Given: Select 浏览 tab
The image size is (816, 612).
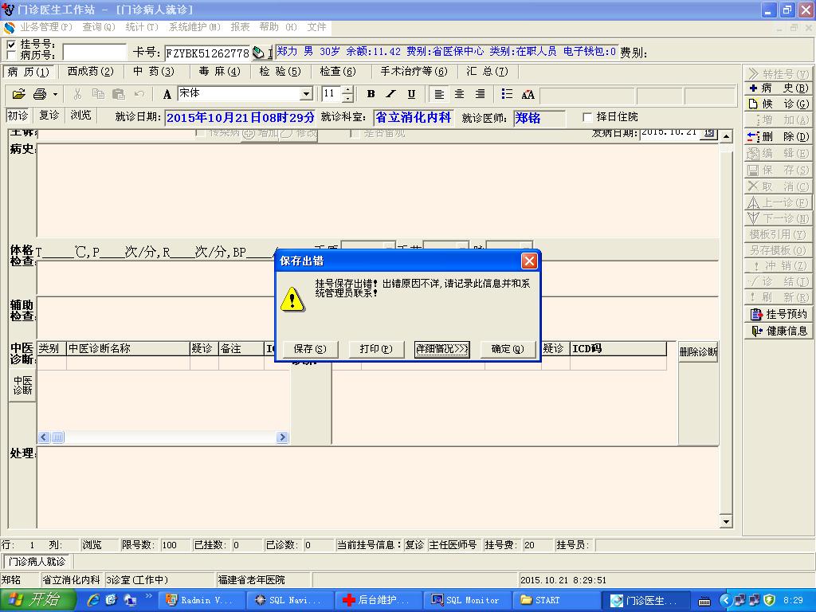Looking at the screenshot, I should tap(80, 116).
